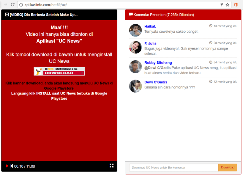The image size is (243, 176).
Task: Click clock icon next to 28 menit yang lalu
Action: (x=211, y=43)
